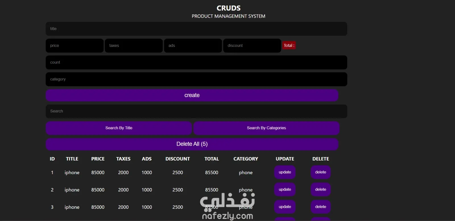Screen dimensions: 455x221
Task: Click the TAXES column header
Action: (123, 159)
